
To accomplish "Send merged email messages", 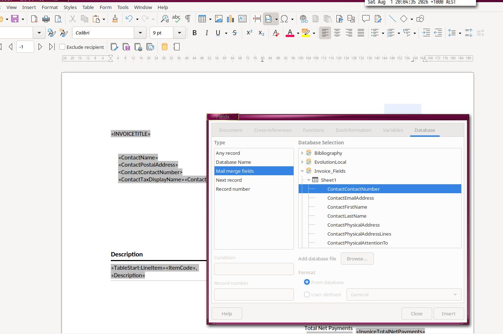I will [150, 47].
